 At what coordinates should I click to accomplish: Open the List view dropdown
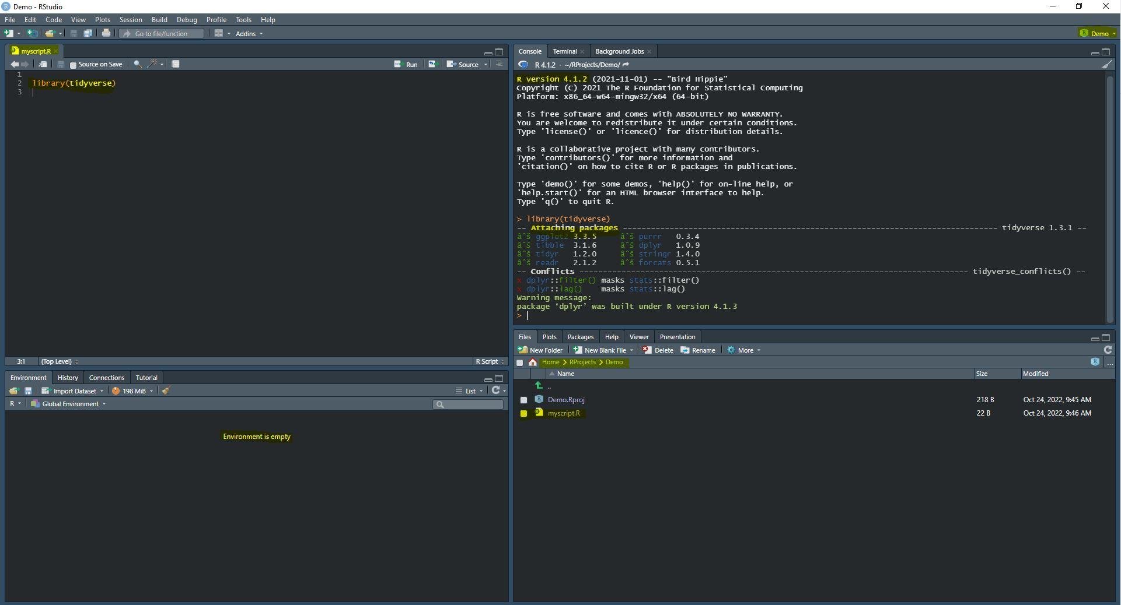click(469, 391)
